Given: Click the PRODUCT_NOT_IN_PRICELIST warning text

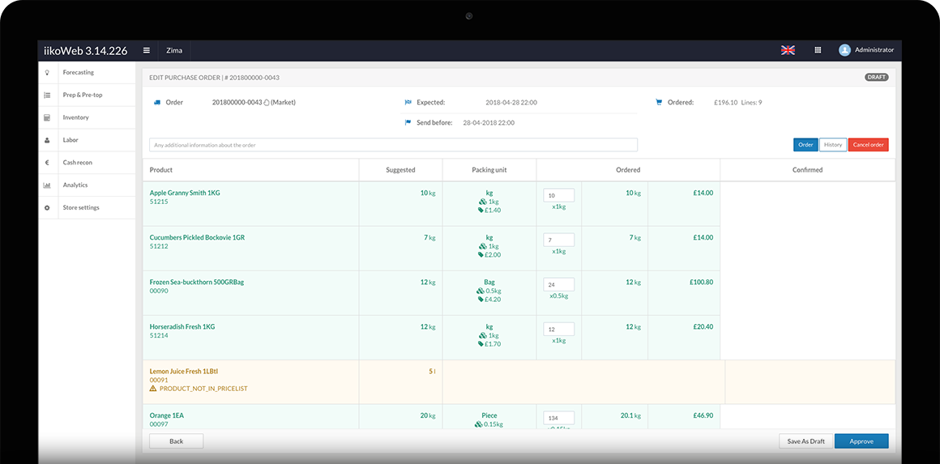Looking at the screenshot, I should [x=203, y=389].
